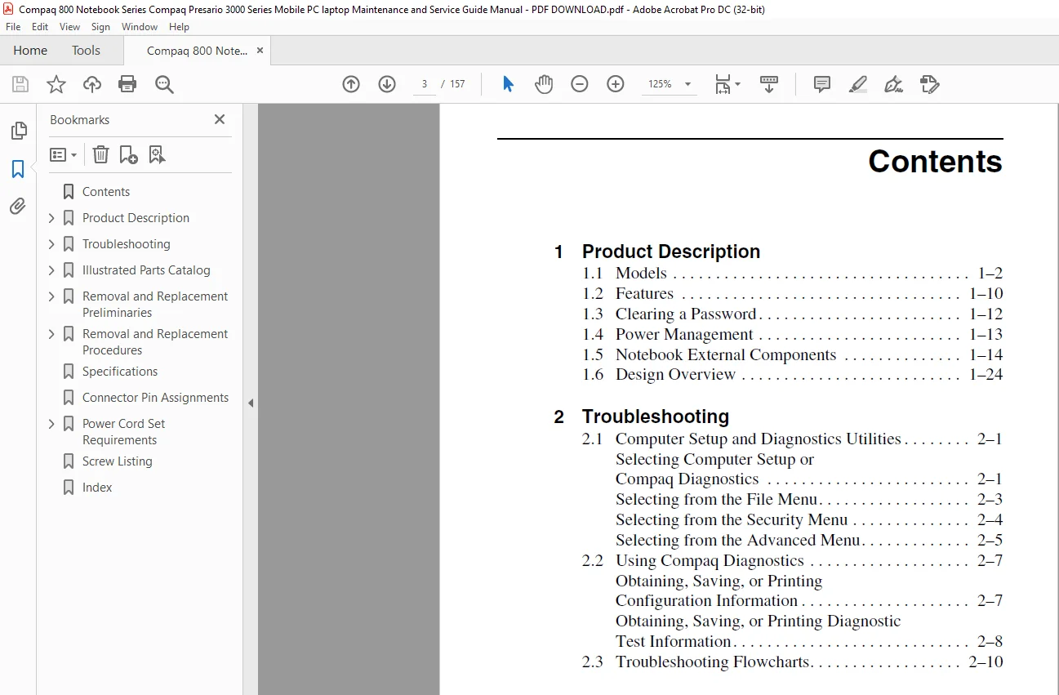Click the page number input field
This screenshot has height=695, width=1059.
(425, 84)
